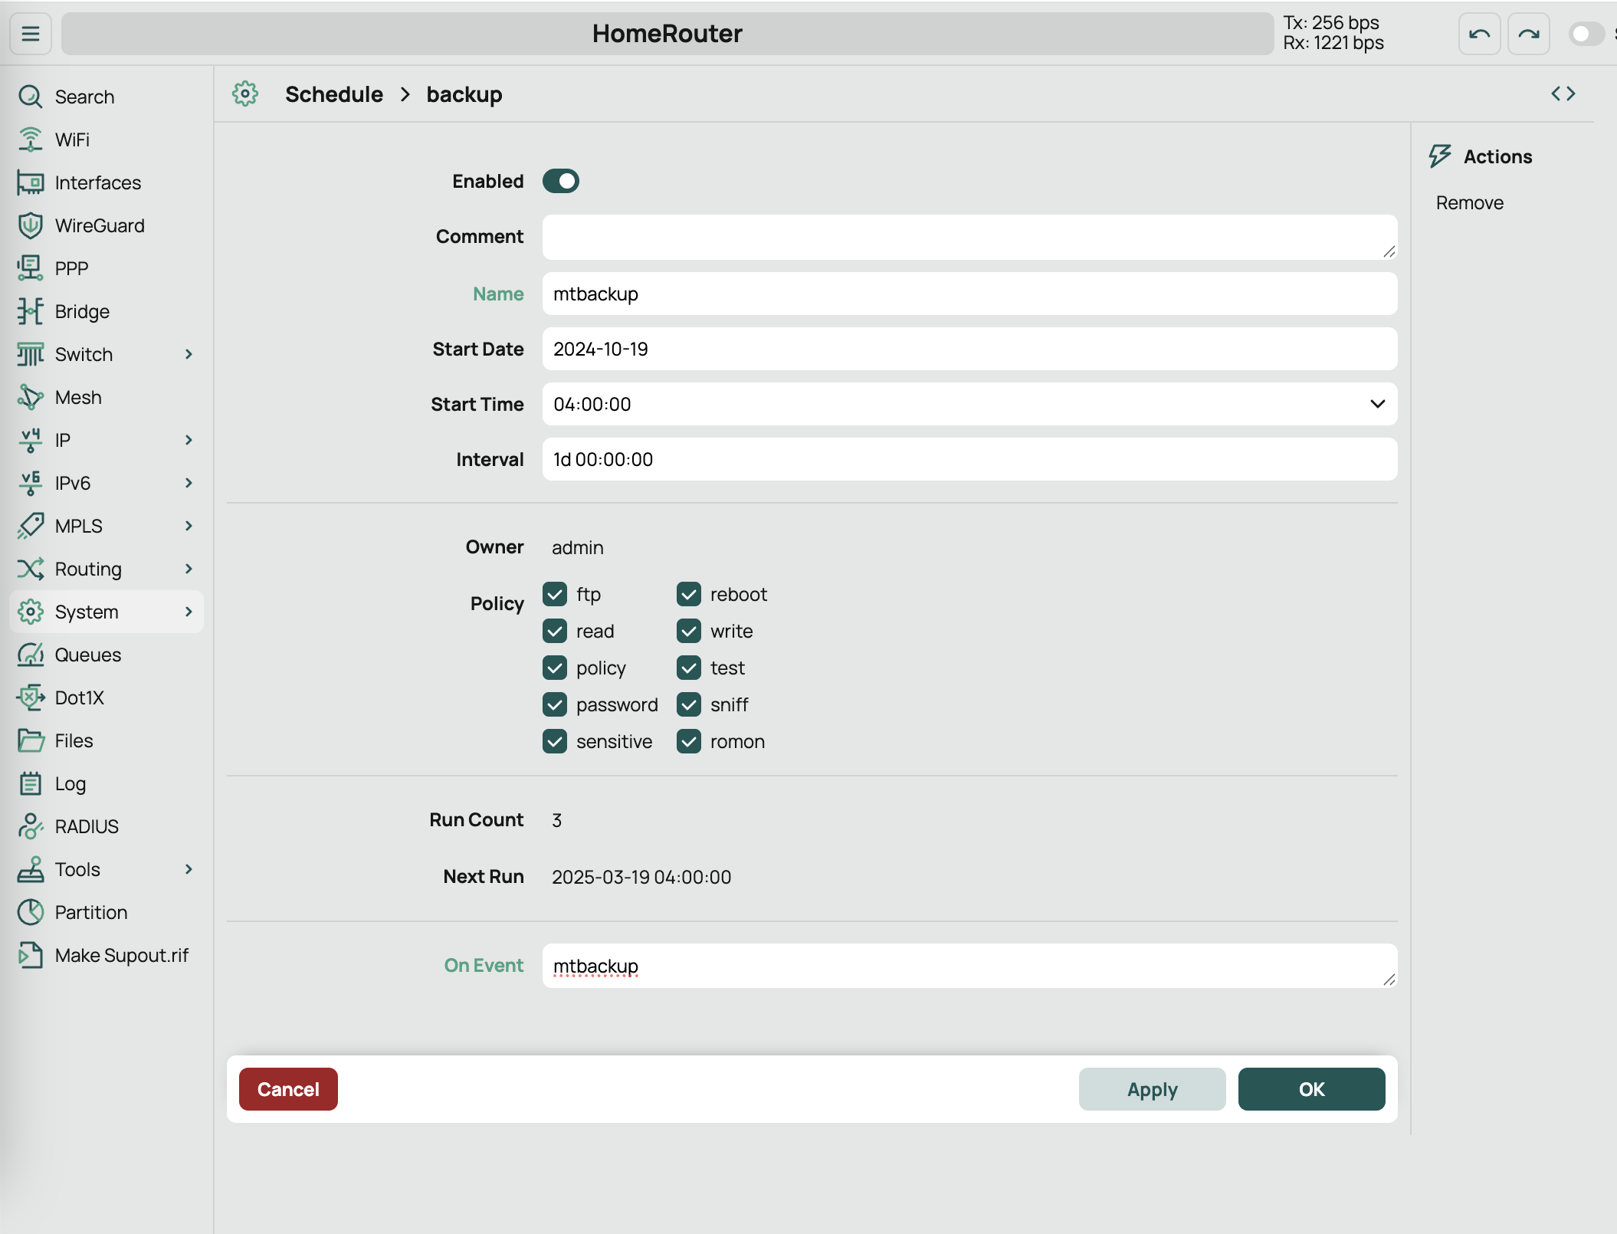This screenshot has width=1617, height=1234.
Task: Go to Schedule breadcrumb
Action: (334, 94)
